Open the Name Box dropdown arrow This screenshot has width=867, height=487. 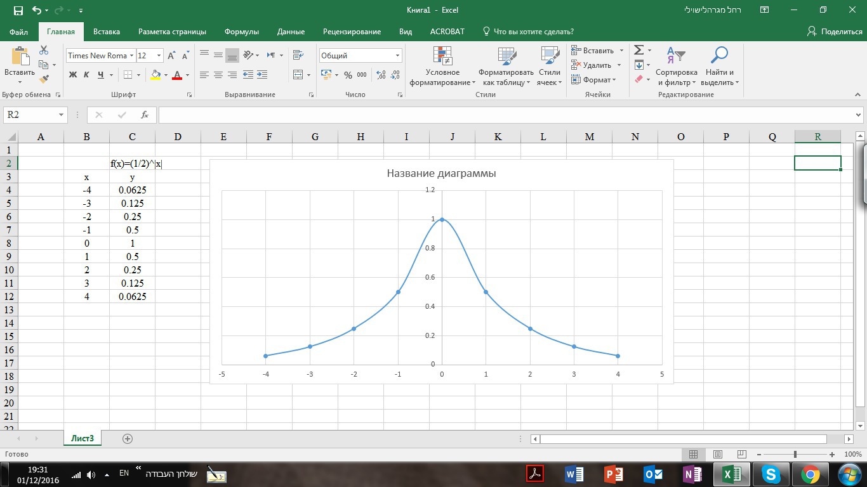click(x=62, y=115)
